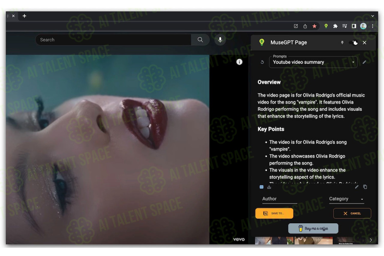
Task: Open the tab search chevron at top right
Action: pos(373,16)
